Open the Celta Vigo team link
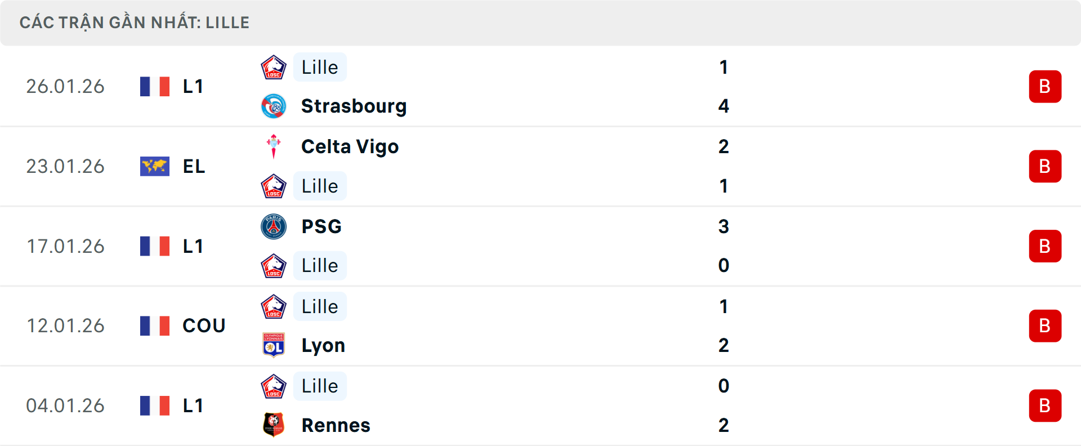The image size is (1081, 446). (350, 146)
